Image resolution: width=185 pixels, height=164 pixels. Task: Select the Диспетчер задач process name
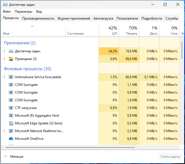pos(28,51)
